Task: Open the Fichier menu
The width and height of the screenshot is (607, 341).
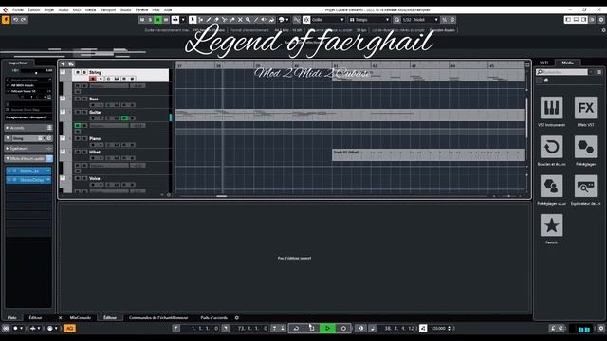Action: click(x=18, y=9)
